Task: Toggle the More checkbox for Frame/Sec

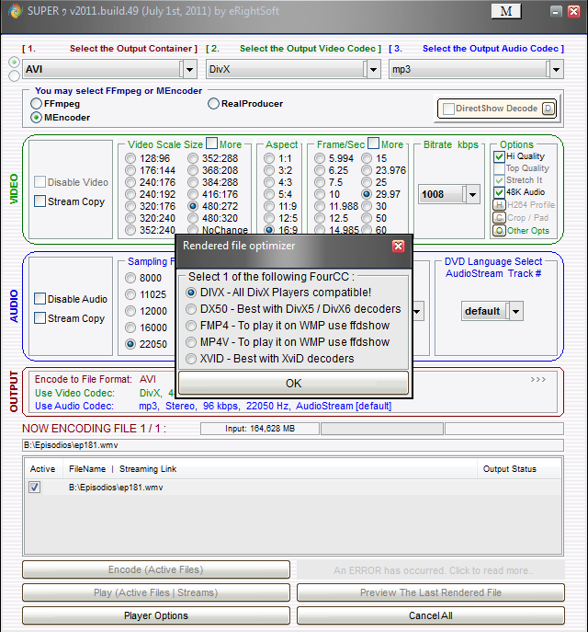Action: pos(373,144)
